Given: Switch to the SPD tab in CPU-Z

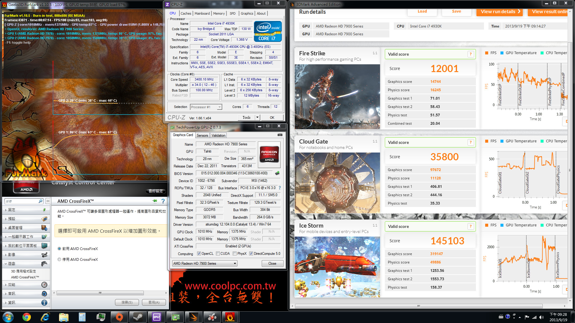Looking at the screenshot, I should [x=233, y=13].
